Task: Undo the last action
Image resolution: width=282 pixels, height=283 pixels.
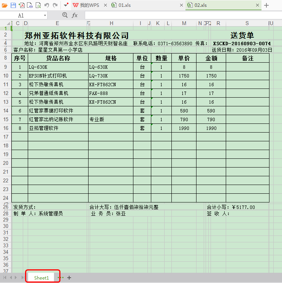Action: (47, 5)
